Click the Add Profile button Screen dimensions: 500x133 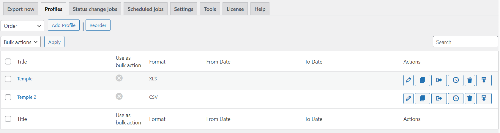pos(64,25)
